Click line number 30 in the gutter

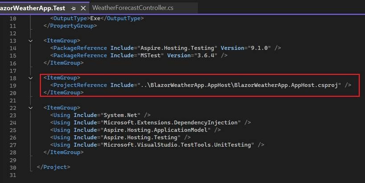(x=12, y=167)
